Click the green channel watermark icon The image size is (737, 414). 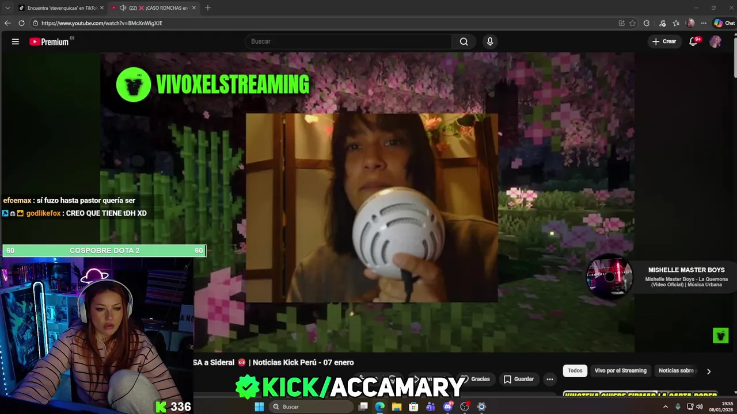coord(721,335)
